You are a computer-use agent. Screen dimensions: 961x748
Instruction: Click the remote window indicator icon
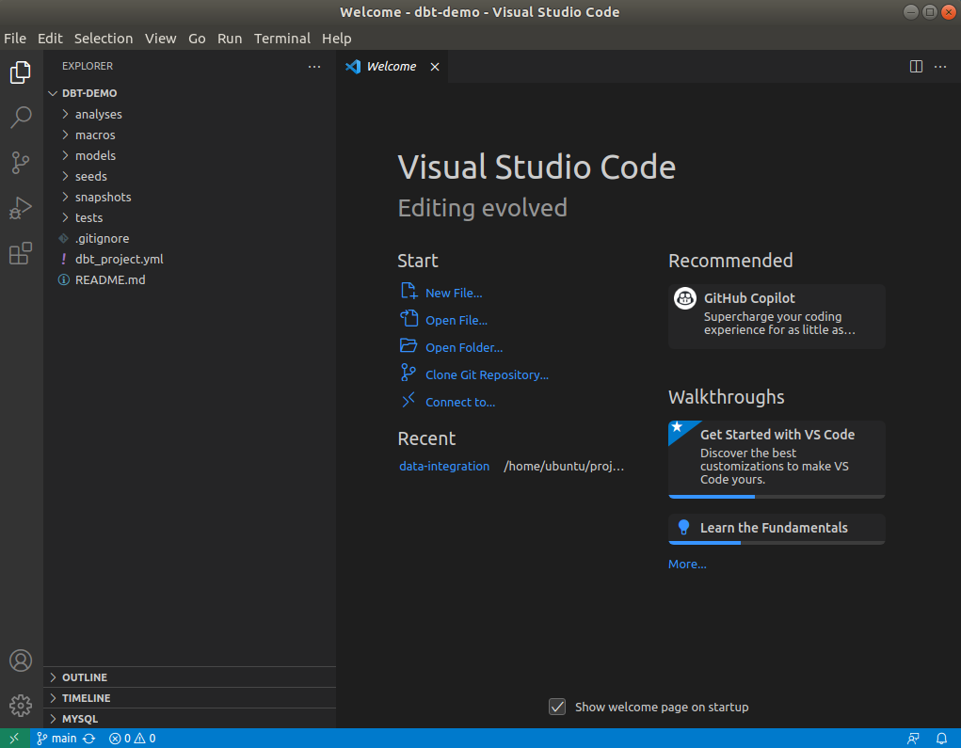pos(14,739)
